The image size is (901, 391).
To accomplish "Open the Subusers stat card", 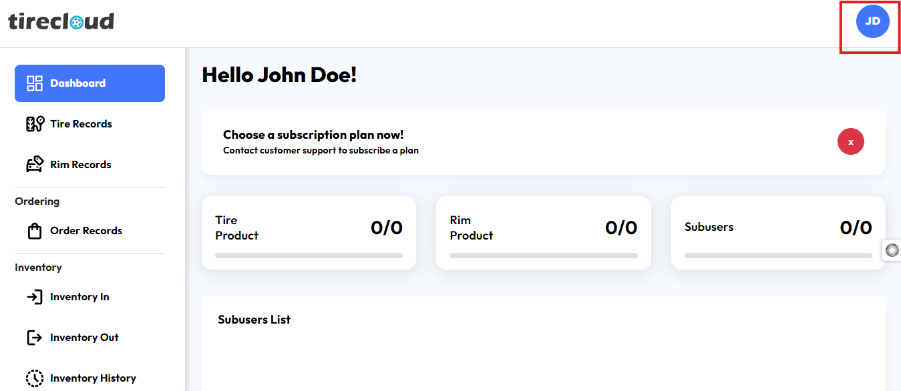I will coord(778,232).
